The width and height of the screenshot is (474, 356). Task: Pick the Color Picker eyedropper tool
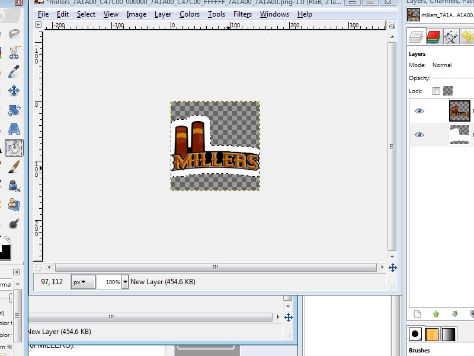click(13, 72)
